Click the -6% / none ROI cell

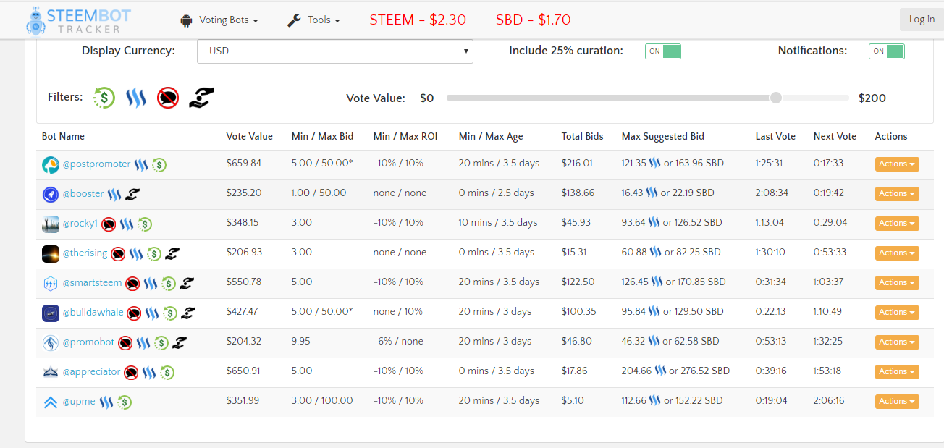(398, 342)
